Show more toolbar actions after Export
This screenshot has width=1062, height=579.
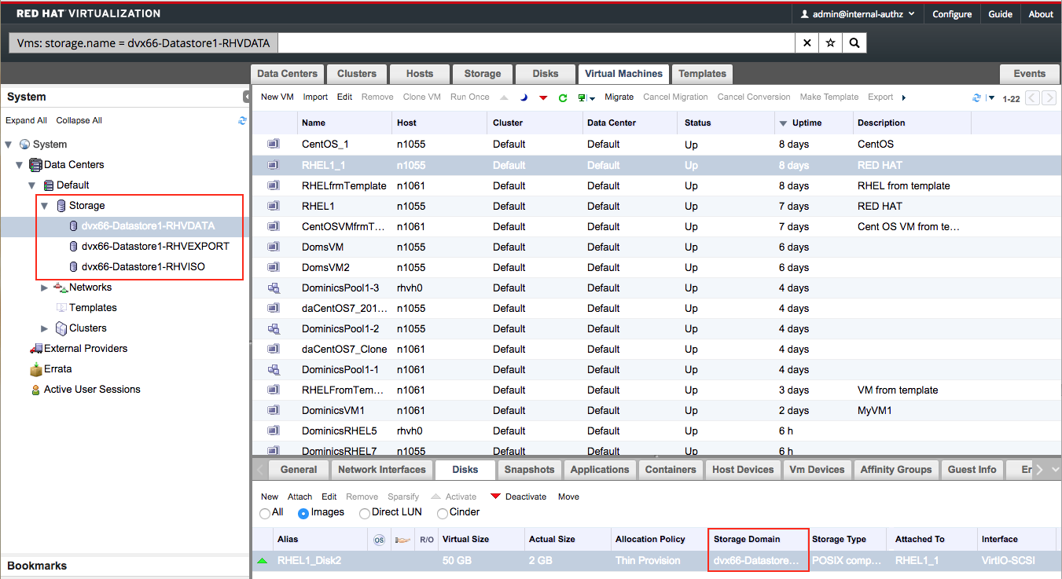point(904,97)
